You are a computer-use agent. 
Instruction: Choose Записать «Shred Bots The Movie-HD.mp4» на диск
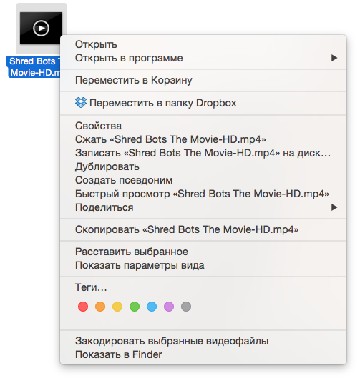(x=203, y=153)
